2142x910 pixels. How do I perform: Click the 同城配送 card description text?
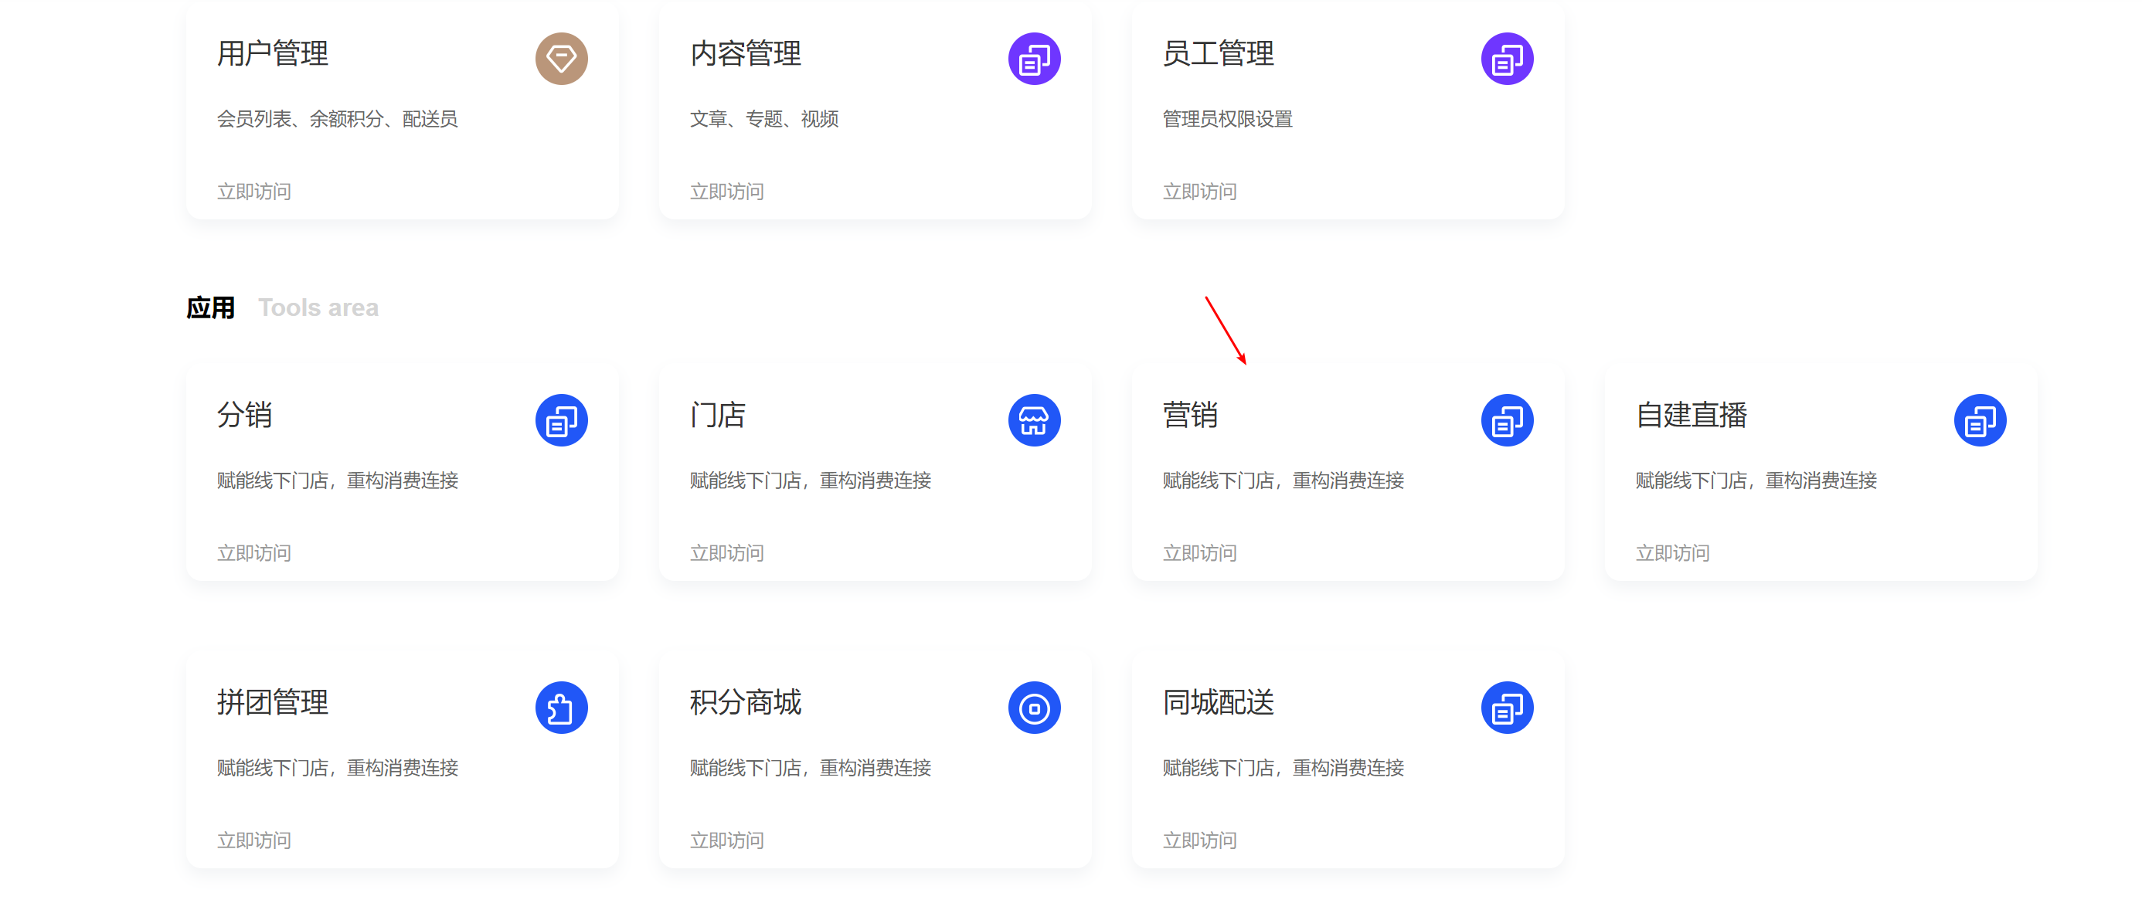(1283, 769)
